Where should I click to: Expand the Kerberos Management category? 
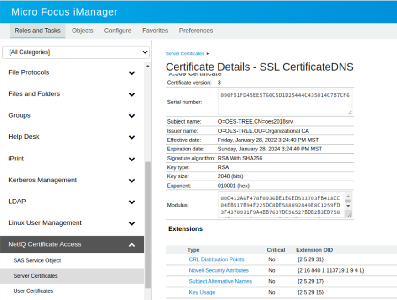click(131, 181)
